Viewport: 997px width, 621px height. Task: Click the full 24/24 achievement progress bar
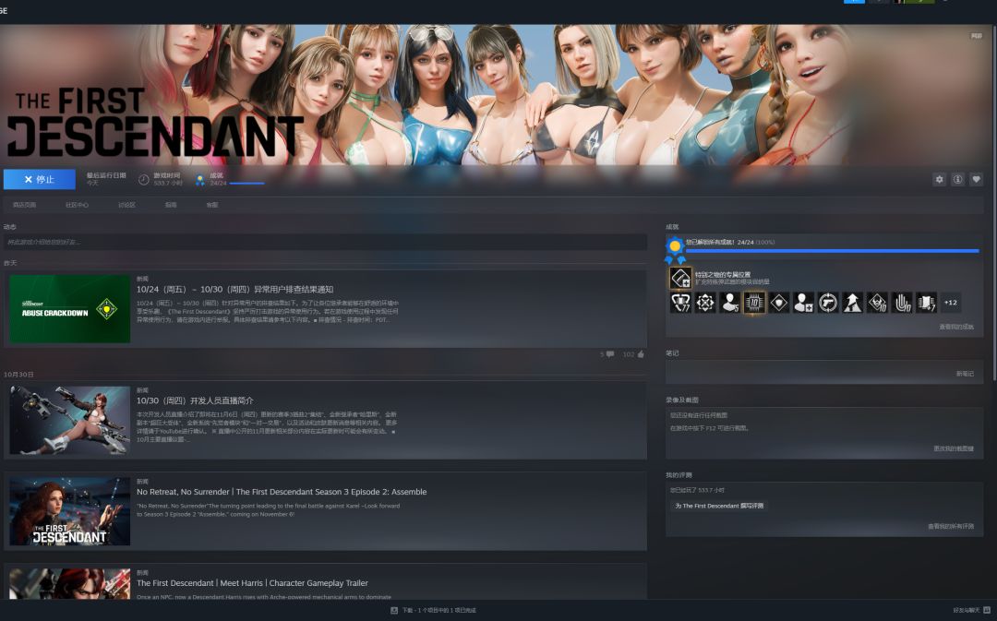tap(833, 251)
